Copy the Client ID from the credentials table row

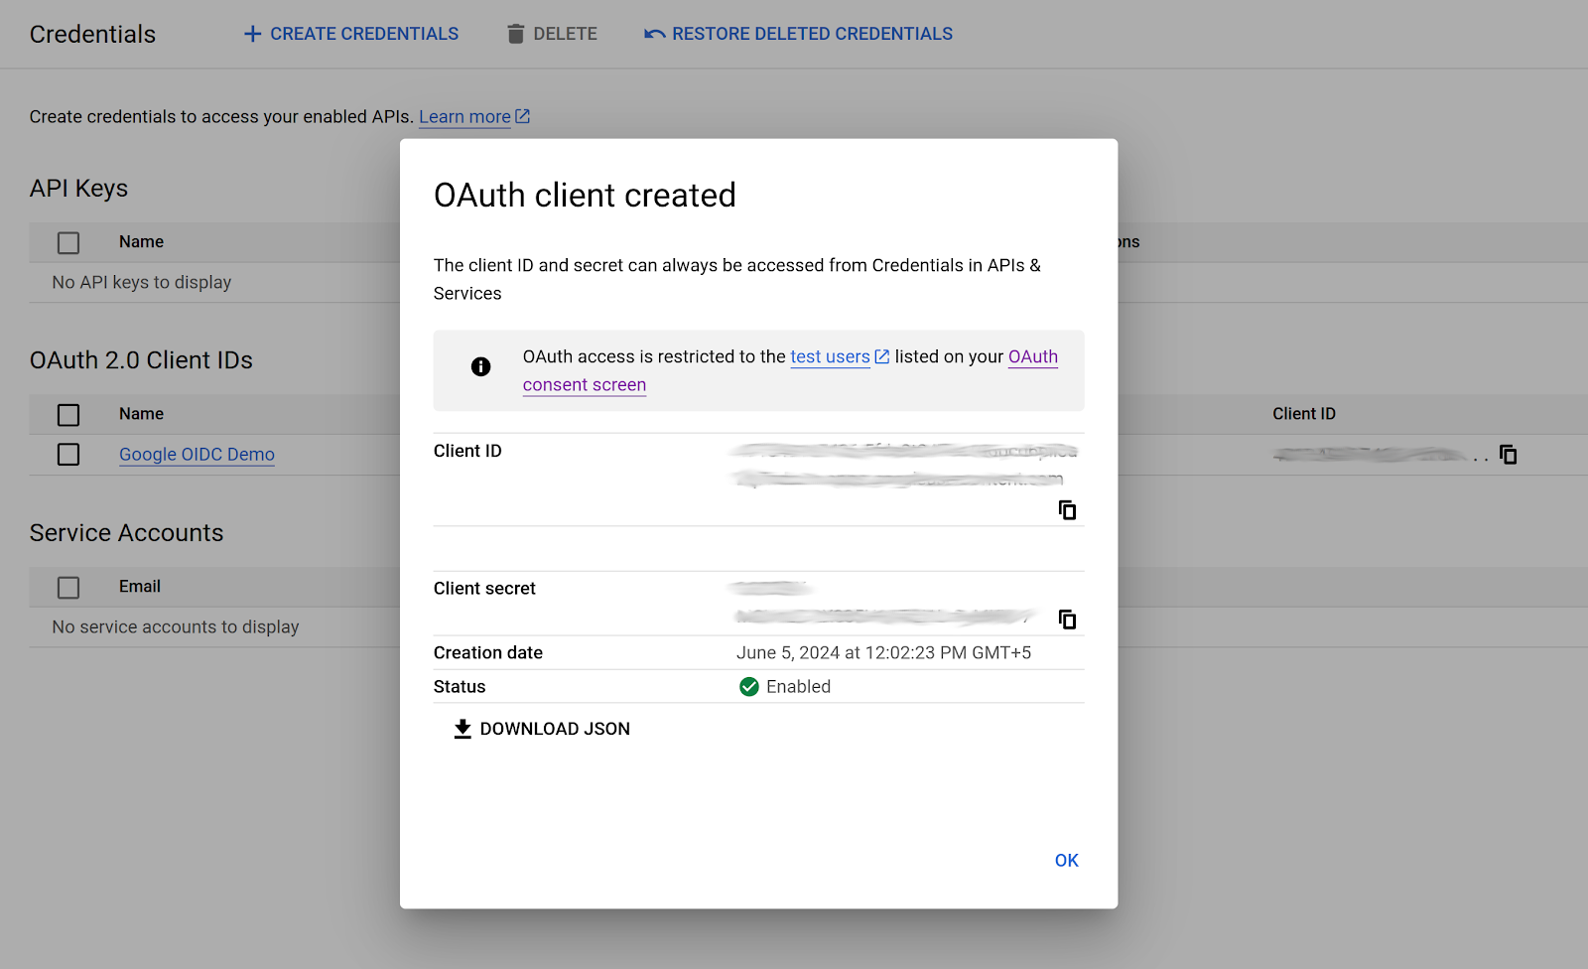click(x=1509, y=454)
